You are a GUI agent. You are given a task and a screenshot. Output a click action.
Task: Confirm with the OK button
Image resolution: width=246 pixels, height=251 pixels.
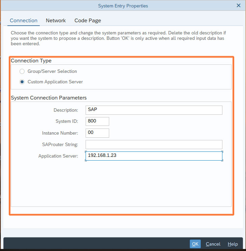[x=195, y=244]
